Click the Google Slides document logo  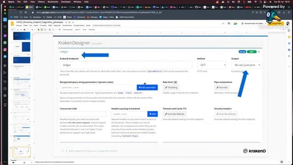tap(12, 23)
